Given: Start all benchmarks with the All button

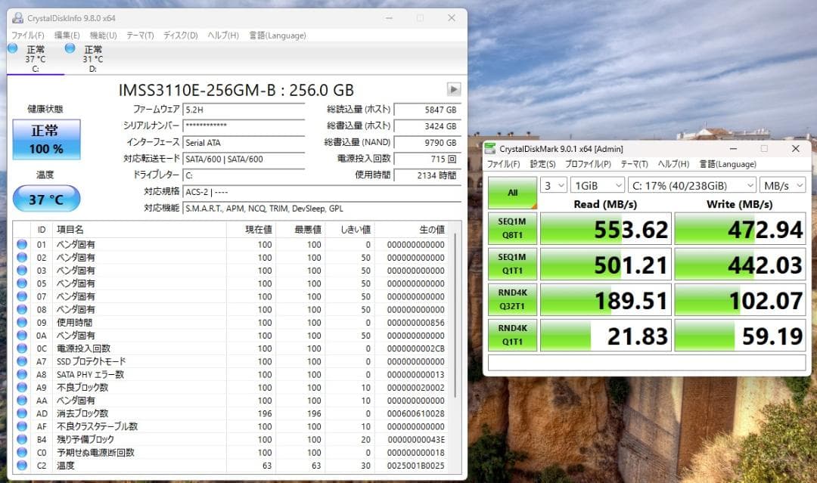Looking at the screenshot, I should click(x=512, y=190).
